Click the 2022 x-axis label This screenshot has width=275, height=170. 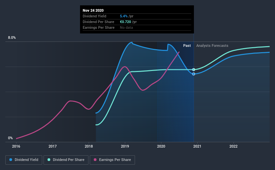[233, 146]
